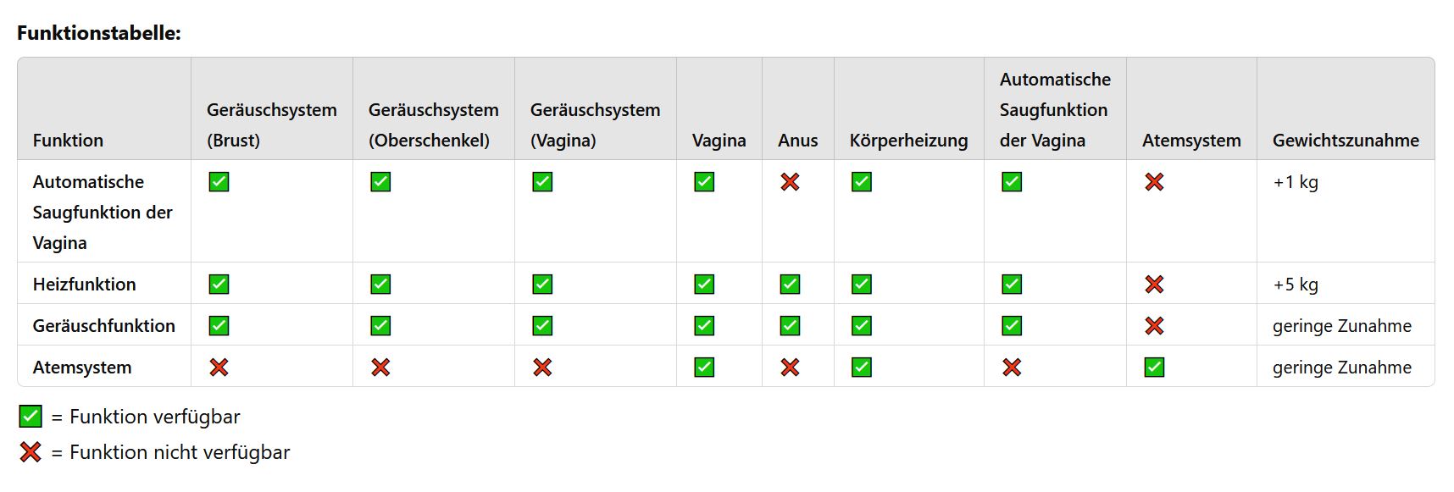Click the Geräuschfunktion row label

click(x=104, y=326)
